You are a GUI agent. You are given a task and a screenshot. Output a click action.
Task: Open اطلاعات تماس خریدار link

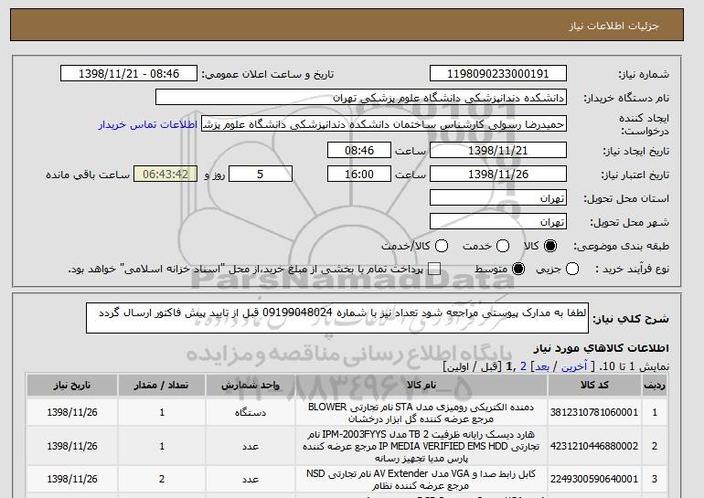[x=148, y=124]
